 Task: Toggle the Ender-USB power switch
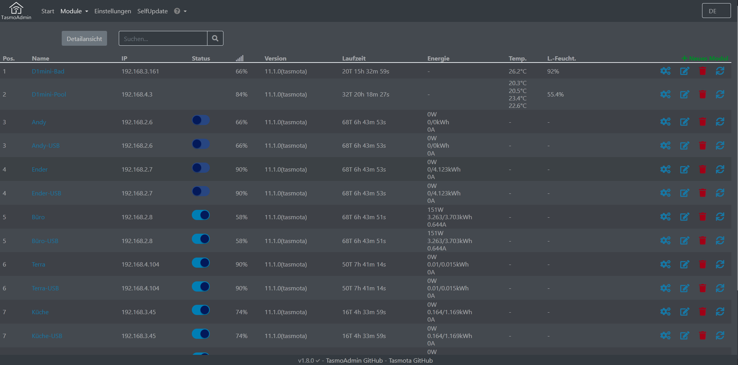coord(201,191)
